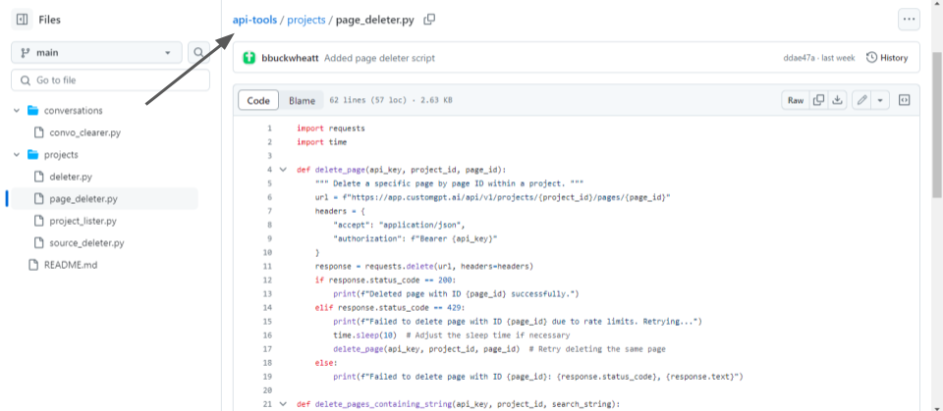View file History

[x=887, y=58]
